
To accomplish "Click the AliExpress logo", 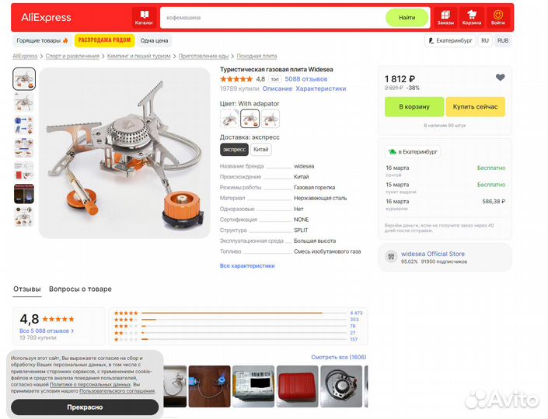I will tap(46, 17).
